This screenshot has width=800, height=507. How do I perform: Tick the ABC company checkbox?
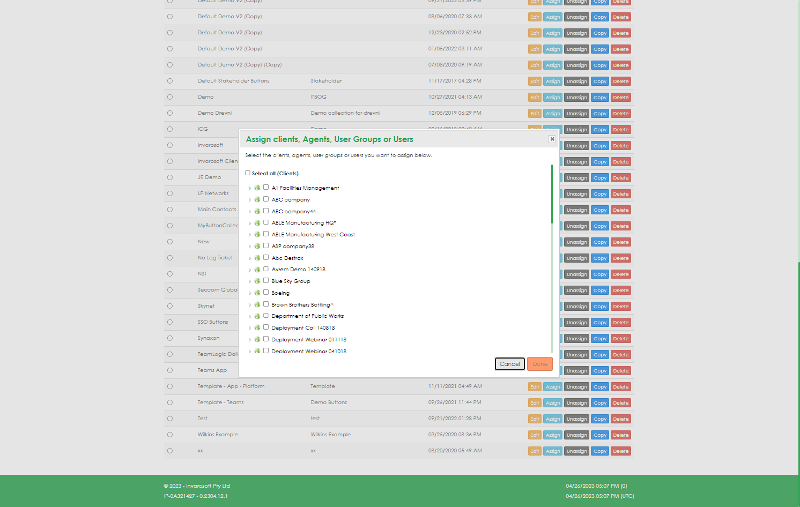tap(266, 199)
